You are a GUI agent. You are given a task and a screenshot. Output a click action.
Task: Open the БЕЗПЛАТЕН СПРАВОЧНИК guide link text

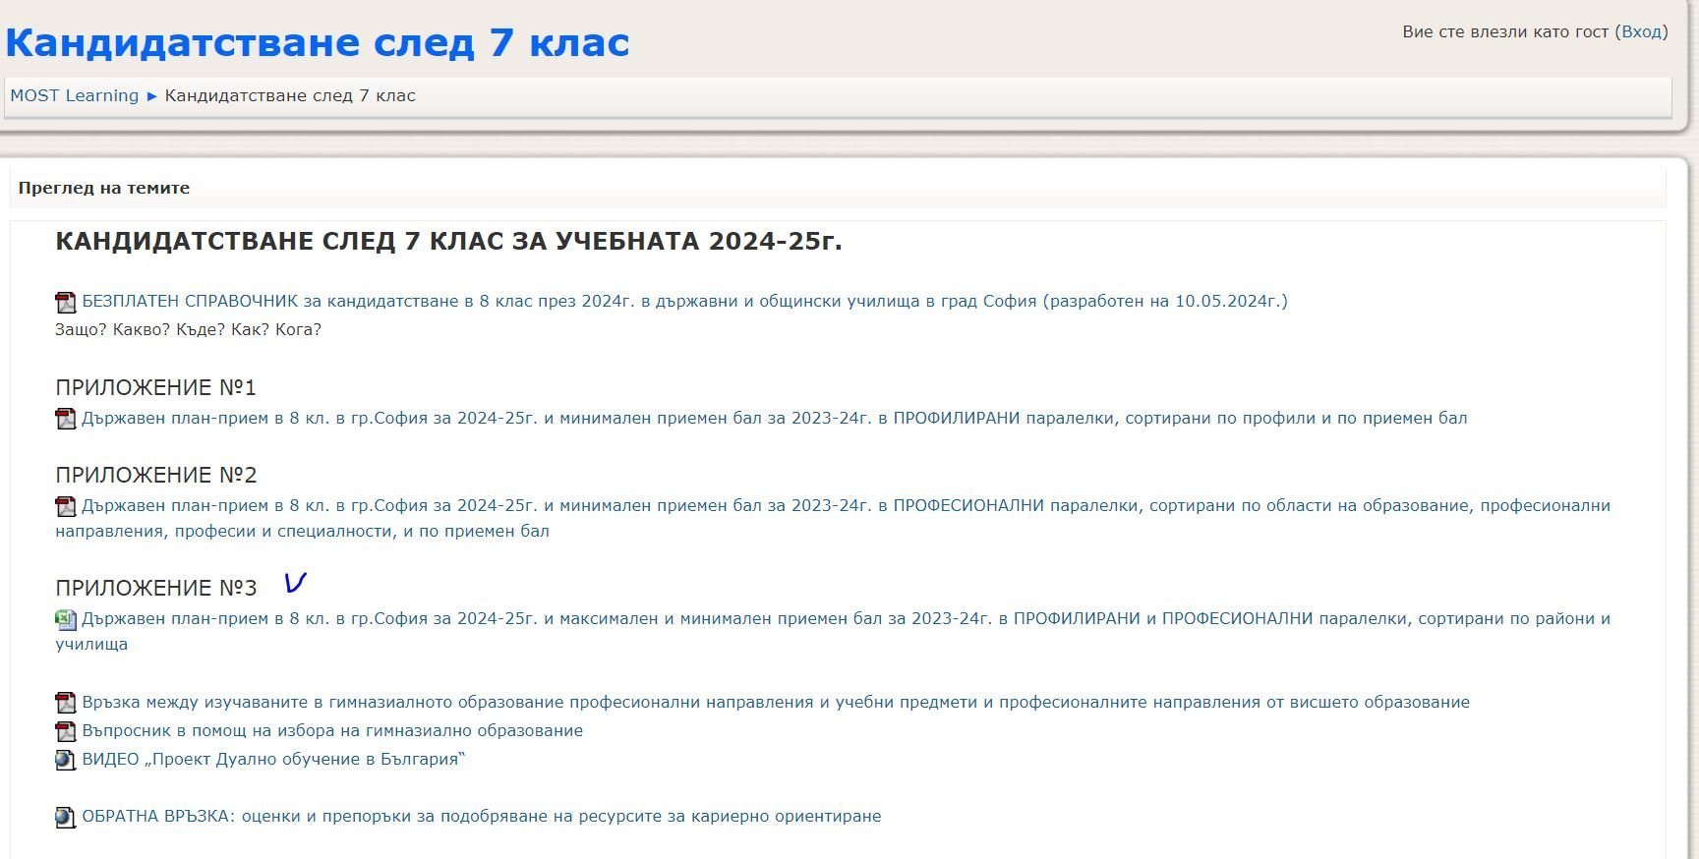pos(683,301)
